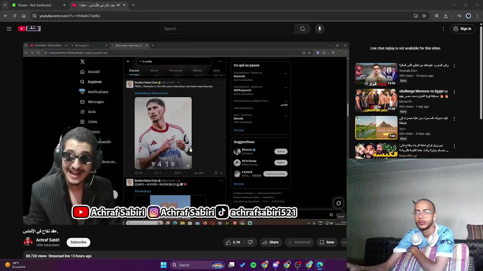483x271 pixels.
Task: Open the Kora x90 video thumbnail
Action: click(x=376, y=151)
